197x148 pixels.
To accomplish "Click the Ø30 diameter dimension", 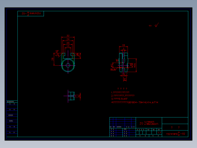I will [135, 65].
